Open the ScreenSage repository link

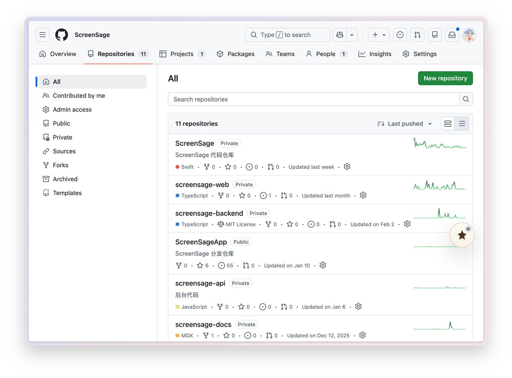[195, 143]
